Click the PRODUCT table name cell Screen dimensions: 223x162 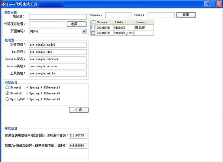point(124,27)
